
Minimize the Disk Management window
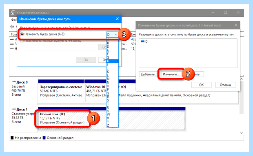[x=213, y=12]
